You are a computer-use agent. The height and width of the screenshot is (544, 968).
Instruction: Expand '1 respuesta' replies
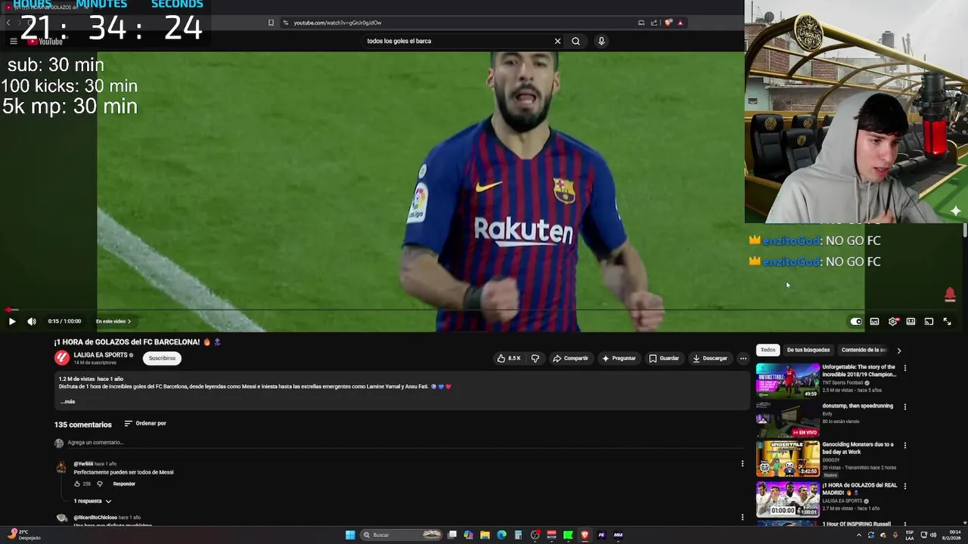(92, 501)
